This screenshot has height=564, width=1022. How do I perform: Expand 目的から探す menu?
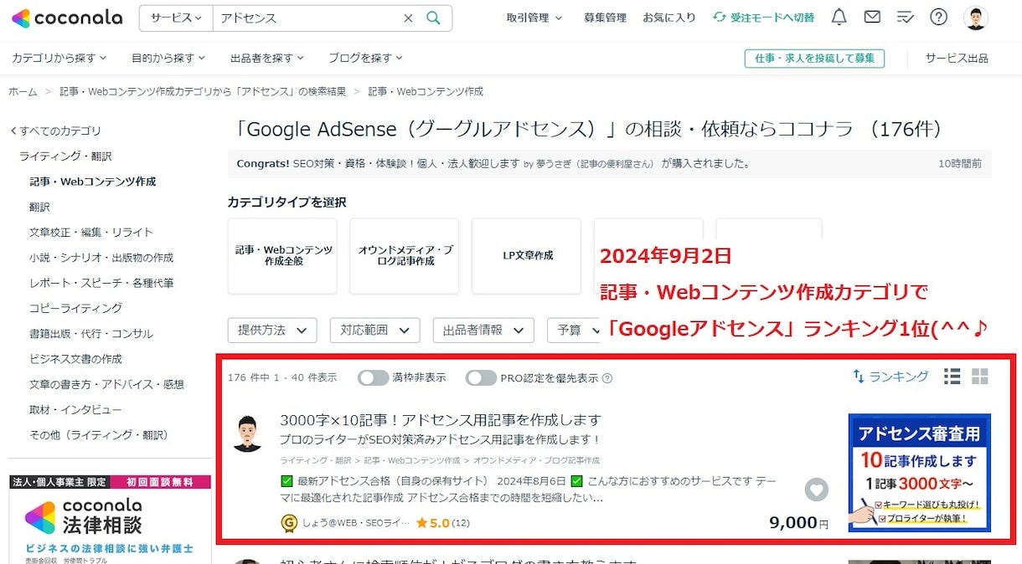pos(168,58)
